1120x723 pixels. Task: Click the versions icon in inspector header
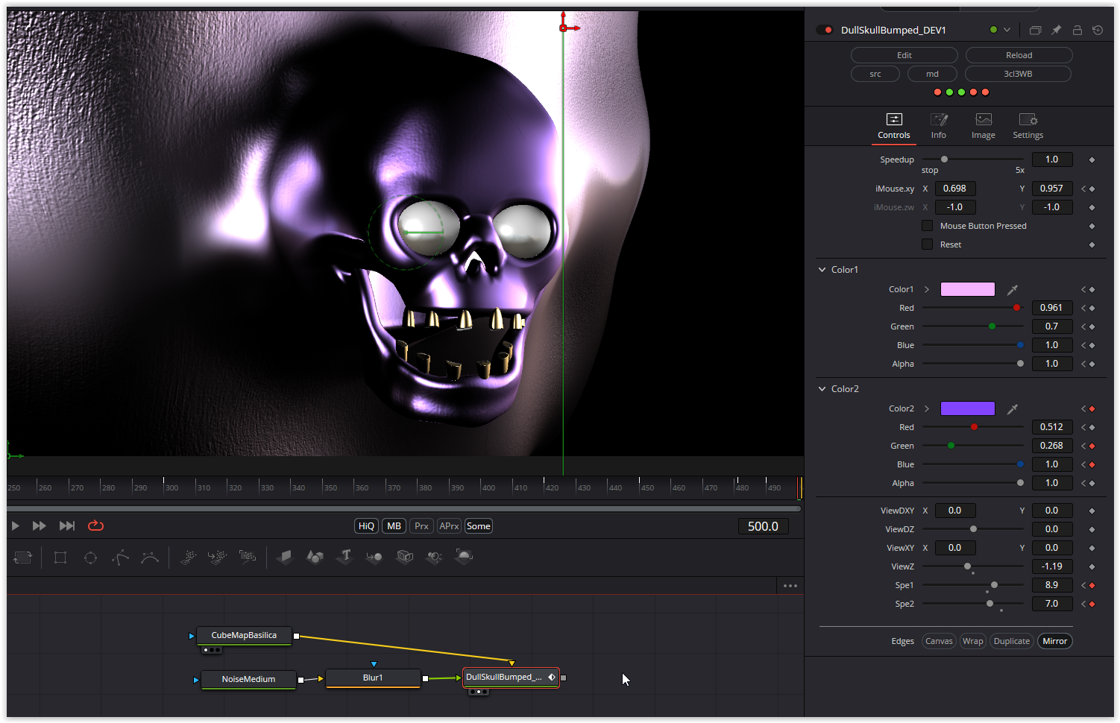[x=1035, y=30]
